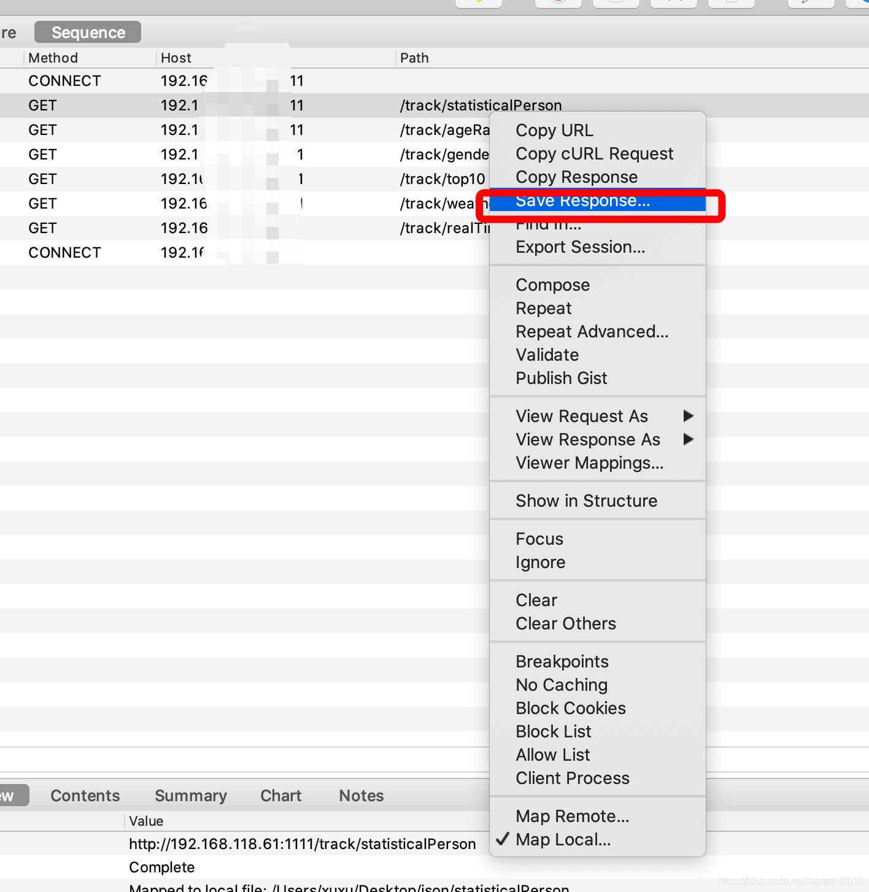Click the Mapped to local file text
The image size is (869, 892).
(x=349, y=888)
